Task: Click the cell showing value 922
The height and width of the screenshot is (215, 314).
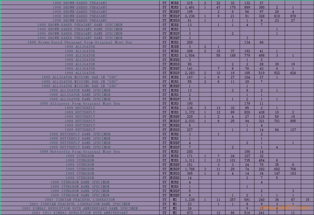Action: tap(277, 73)
